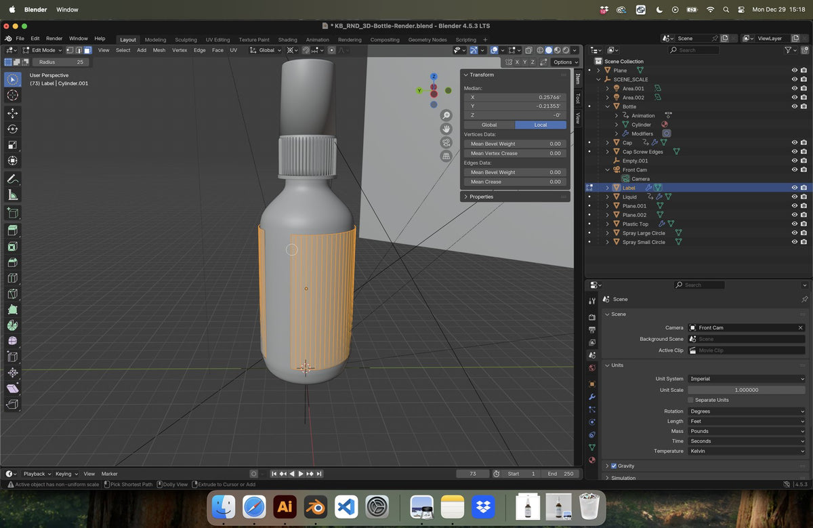Choose the Measure tool

point(12,195)
